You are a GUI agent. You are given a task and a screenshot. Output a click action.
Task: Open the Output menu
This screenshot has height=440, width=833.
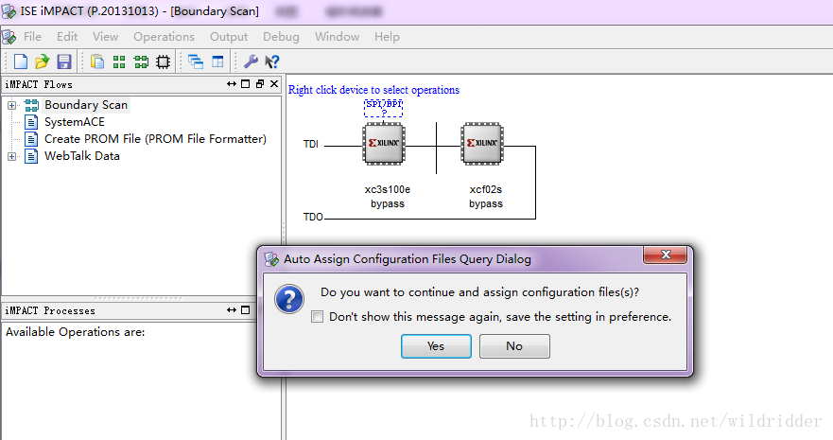tap(229, 37)
